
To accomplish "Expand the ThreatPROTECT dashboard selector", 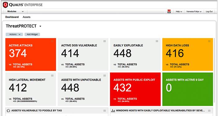I will (x=40, y=26).
